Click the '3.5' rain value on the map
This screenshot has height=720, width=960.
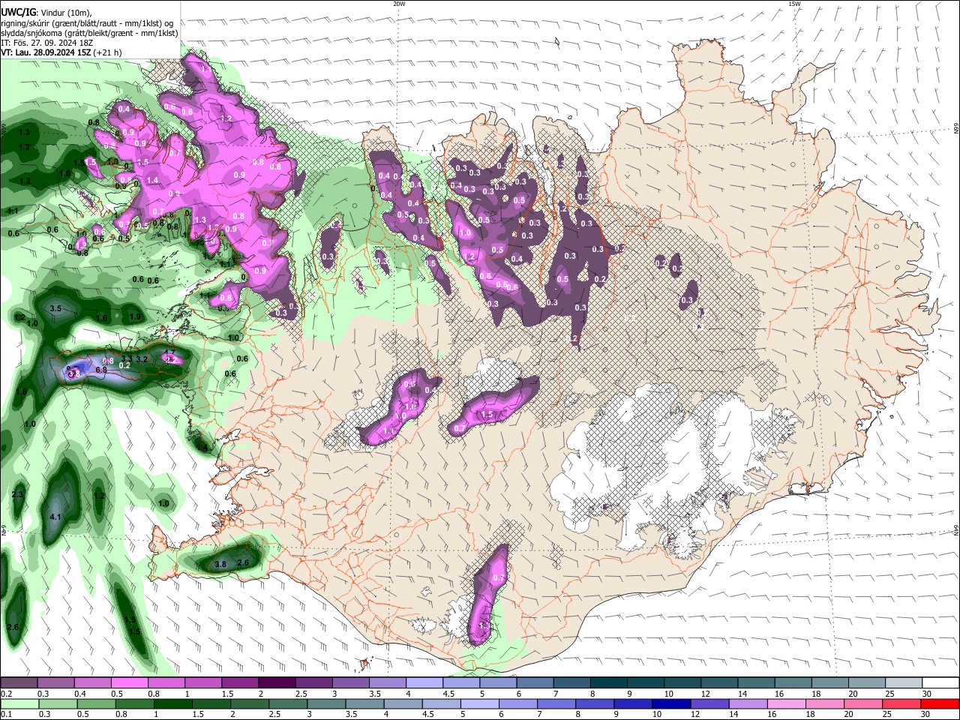point(55,308)
